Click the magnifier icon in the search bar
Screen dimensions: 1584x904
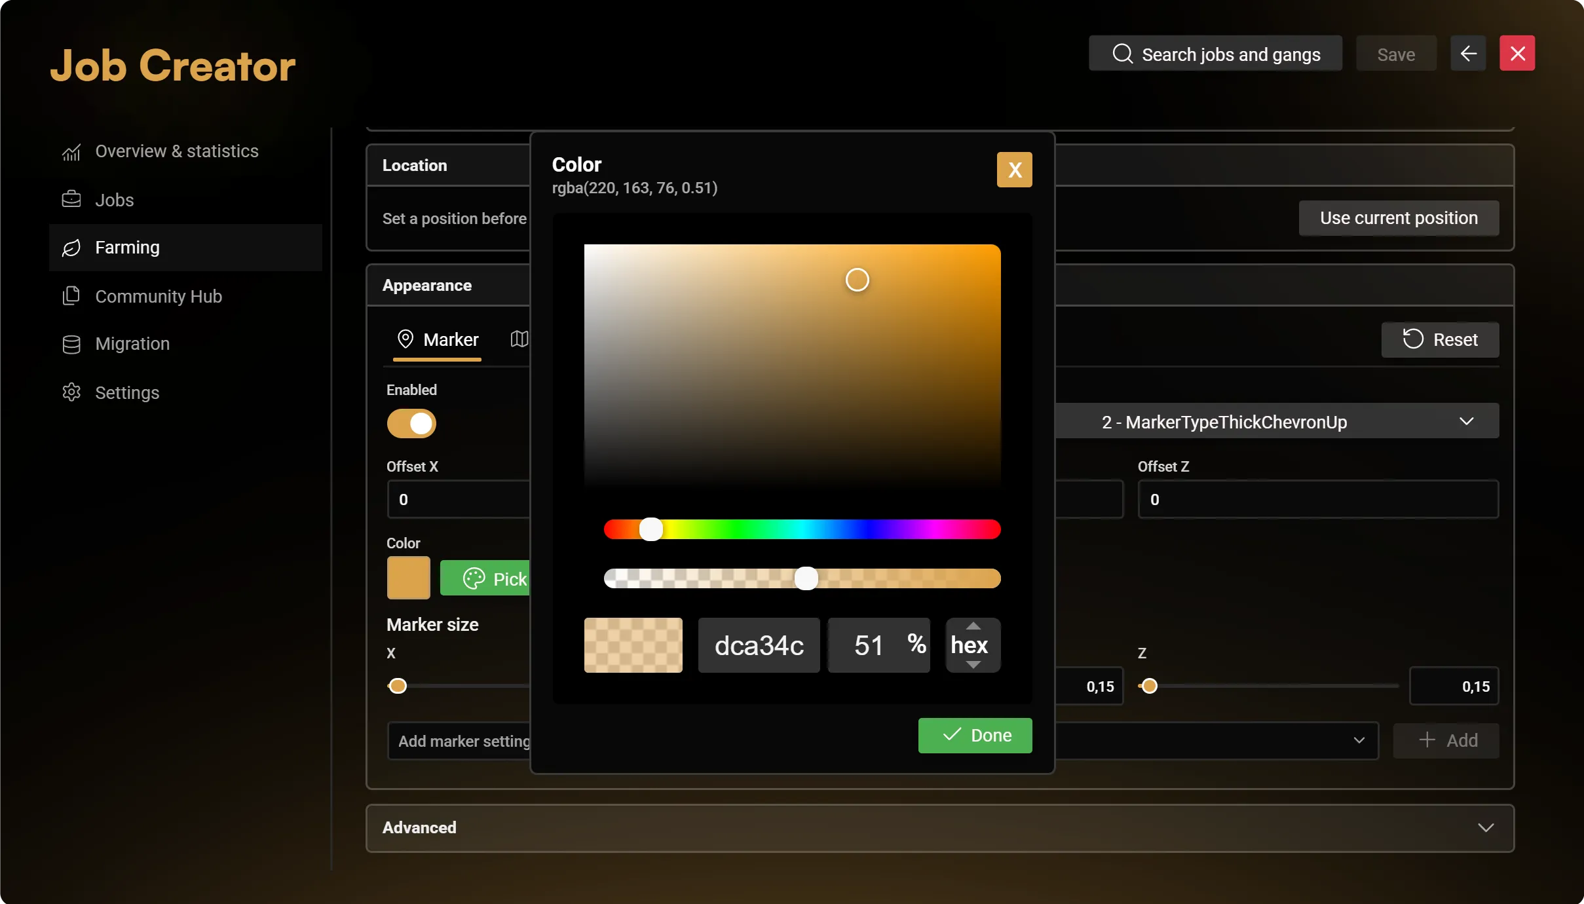pyautogui.click(x=1122, y=54)
